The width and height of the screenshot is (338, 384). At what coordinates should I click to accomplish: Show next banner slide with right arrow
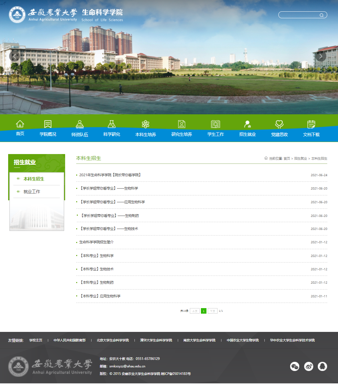321,56
